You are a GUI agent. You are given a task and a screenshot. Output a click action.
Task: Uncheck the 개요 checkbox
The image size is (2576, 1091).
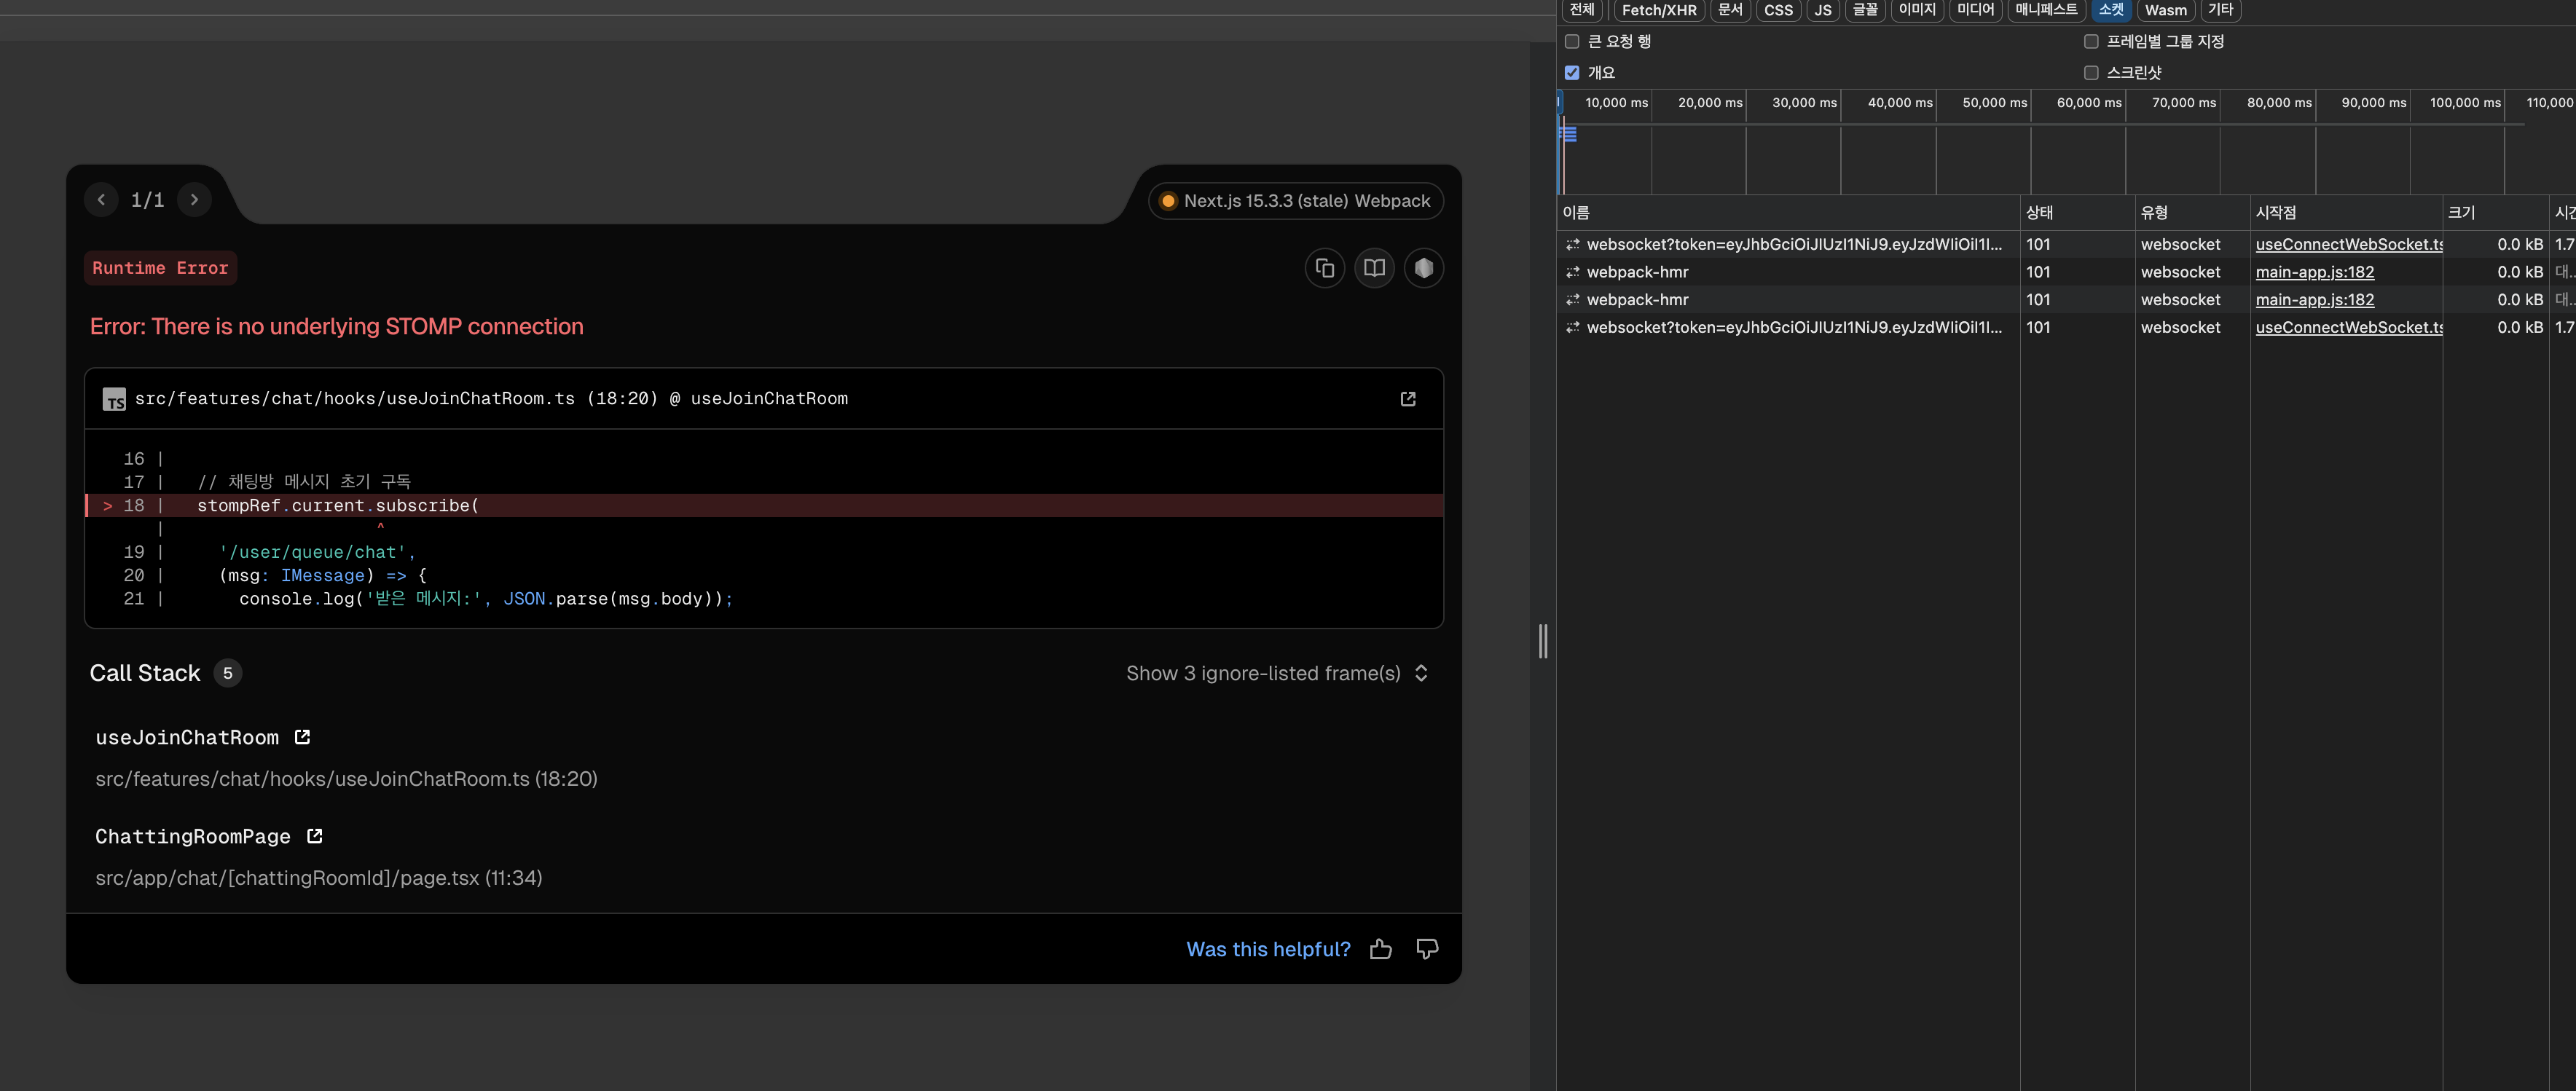click(1572, 73)
